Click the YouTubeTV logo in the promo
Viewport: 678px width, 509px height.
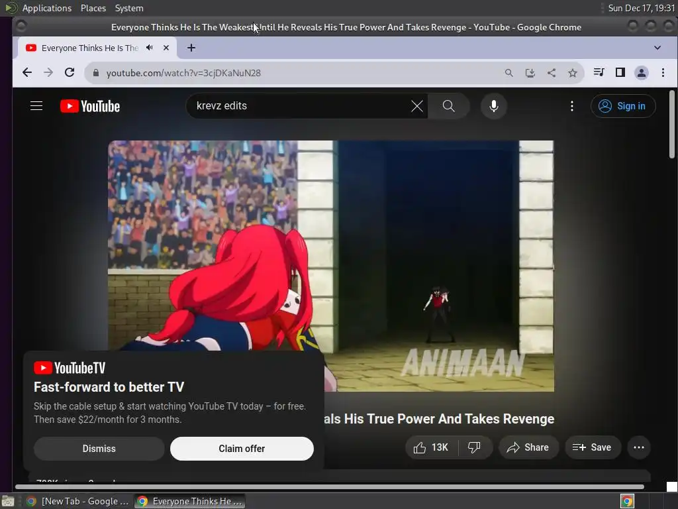(x=70, y=368)
